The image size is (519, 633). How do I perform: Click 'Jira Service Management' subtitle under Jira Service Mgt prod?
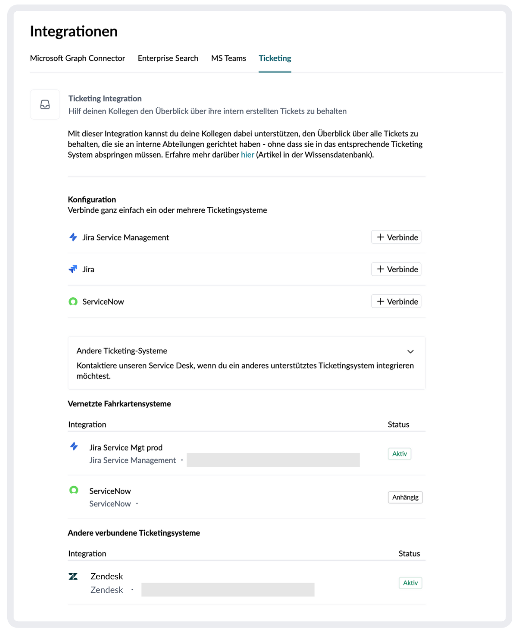point(132,460)
